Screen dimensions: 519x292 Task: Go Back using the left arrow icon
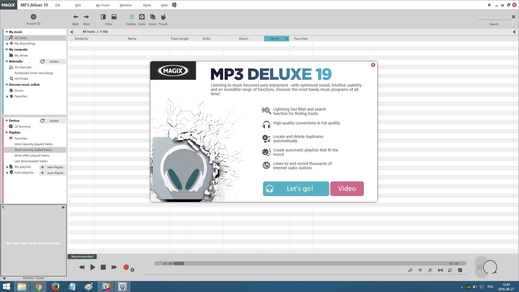point(75,17)
